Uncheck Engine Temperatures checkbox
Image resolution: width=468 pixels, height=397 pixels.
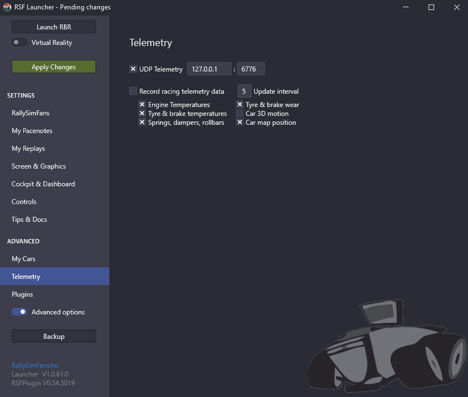coord(142,105)
